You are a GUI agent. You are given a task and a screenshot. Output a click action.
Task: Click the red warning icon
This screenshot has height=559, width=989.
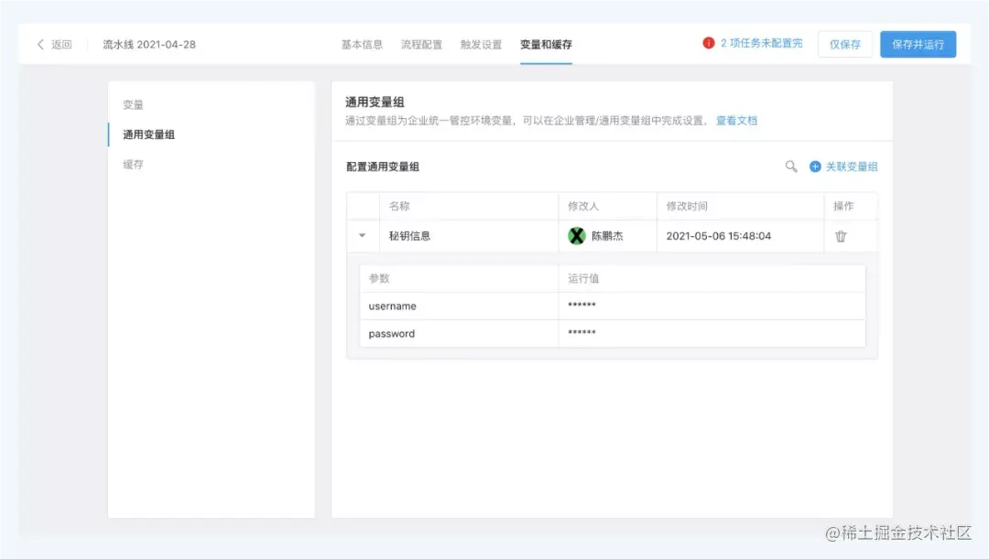(x=708, y=43)
